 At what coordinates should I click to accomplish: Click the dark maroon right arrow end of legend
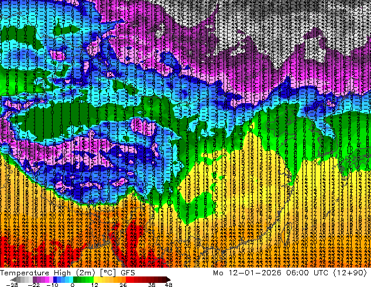tap(169, 279)
